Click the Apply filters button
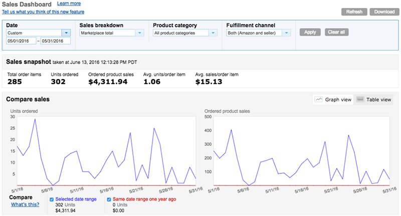This screenshot has height=216, width=401. [310, 32]
